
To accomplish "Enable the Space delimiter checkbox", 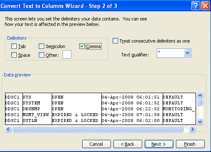I will point(14,55).
